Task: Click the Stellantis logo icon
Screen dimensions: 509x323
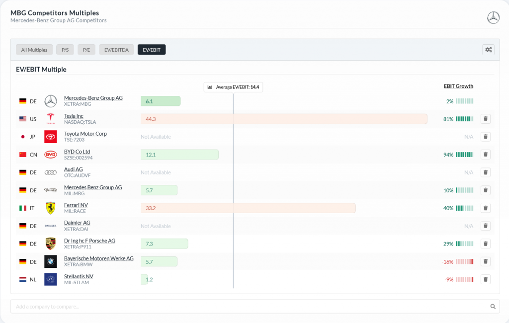Action: click(x=51, y=279)
